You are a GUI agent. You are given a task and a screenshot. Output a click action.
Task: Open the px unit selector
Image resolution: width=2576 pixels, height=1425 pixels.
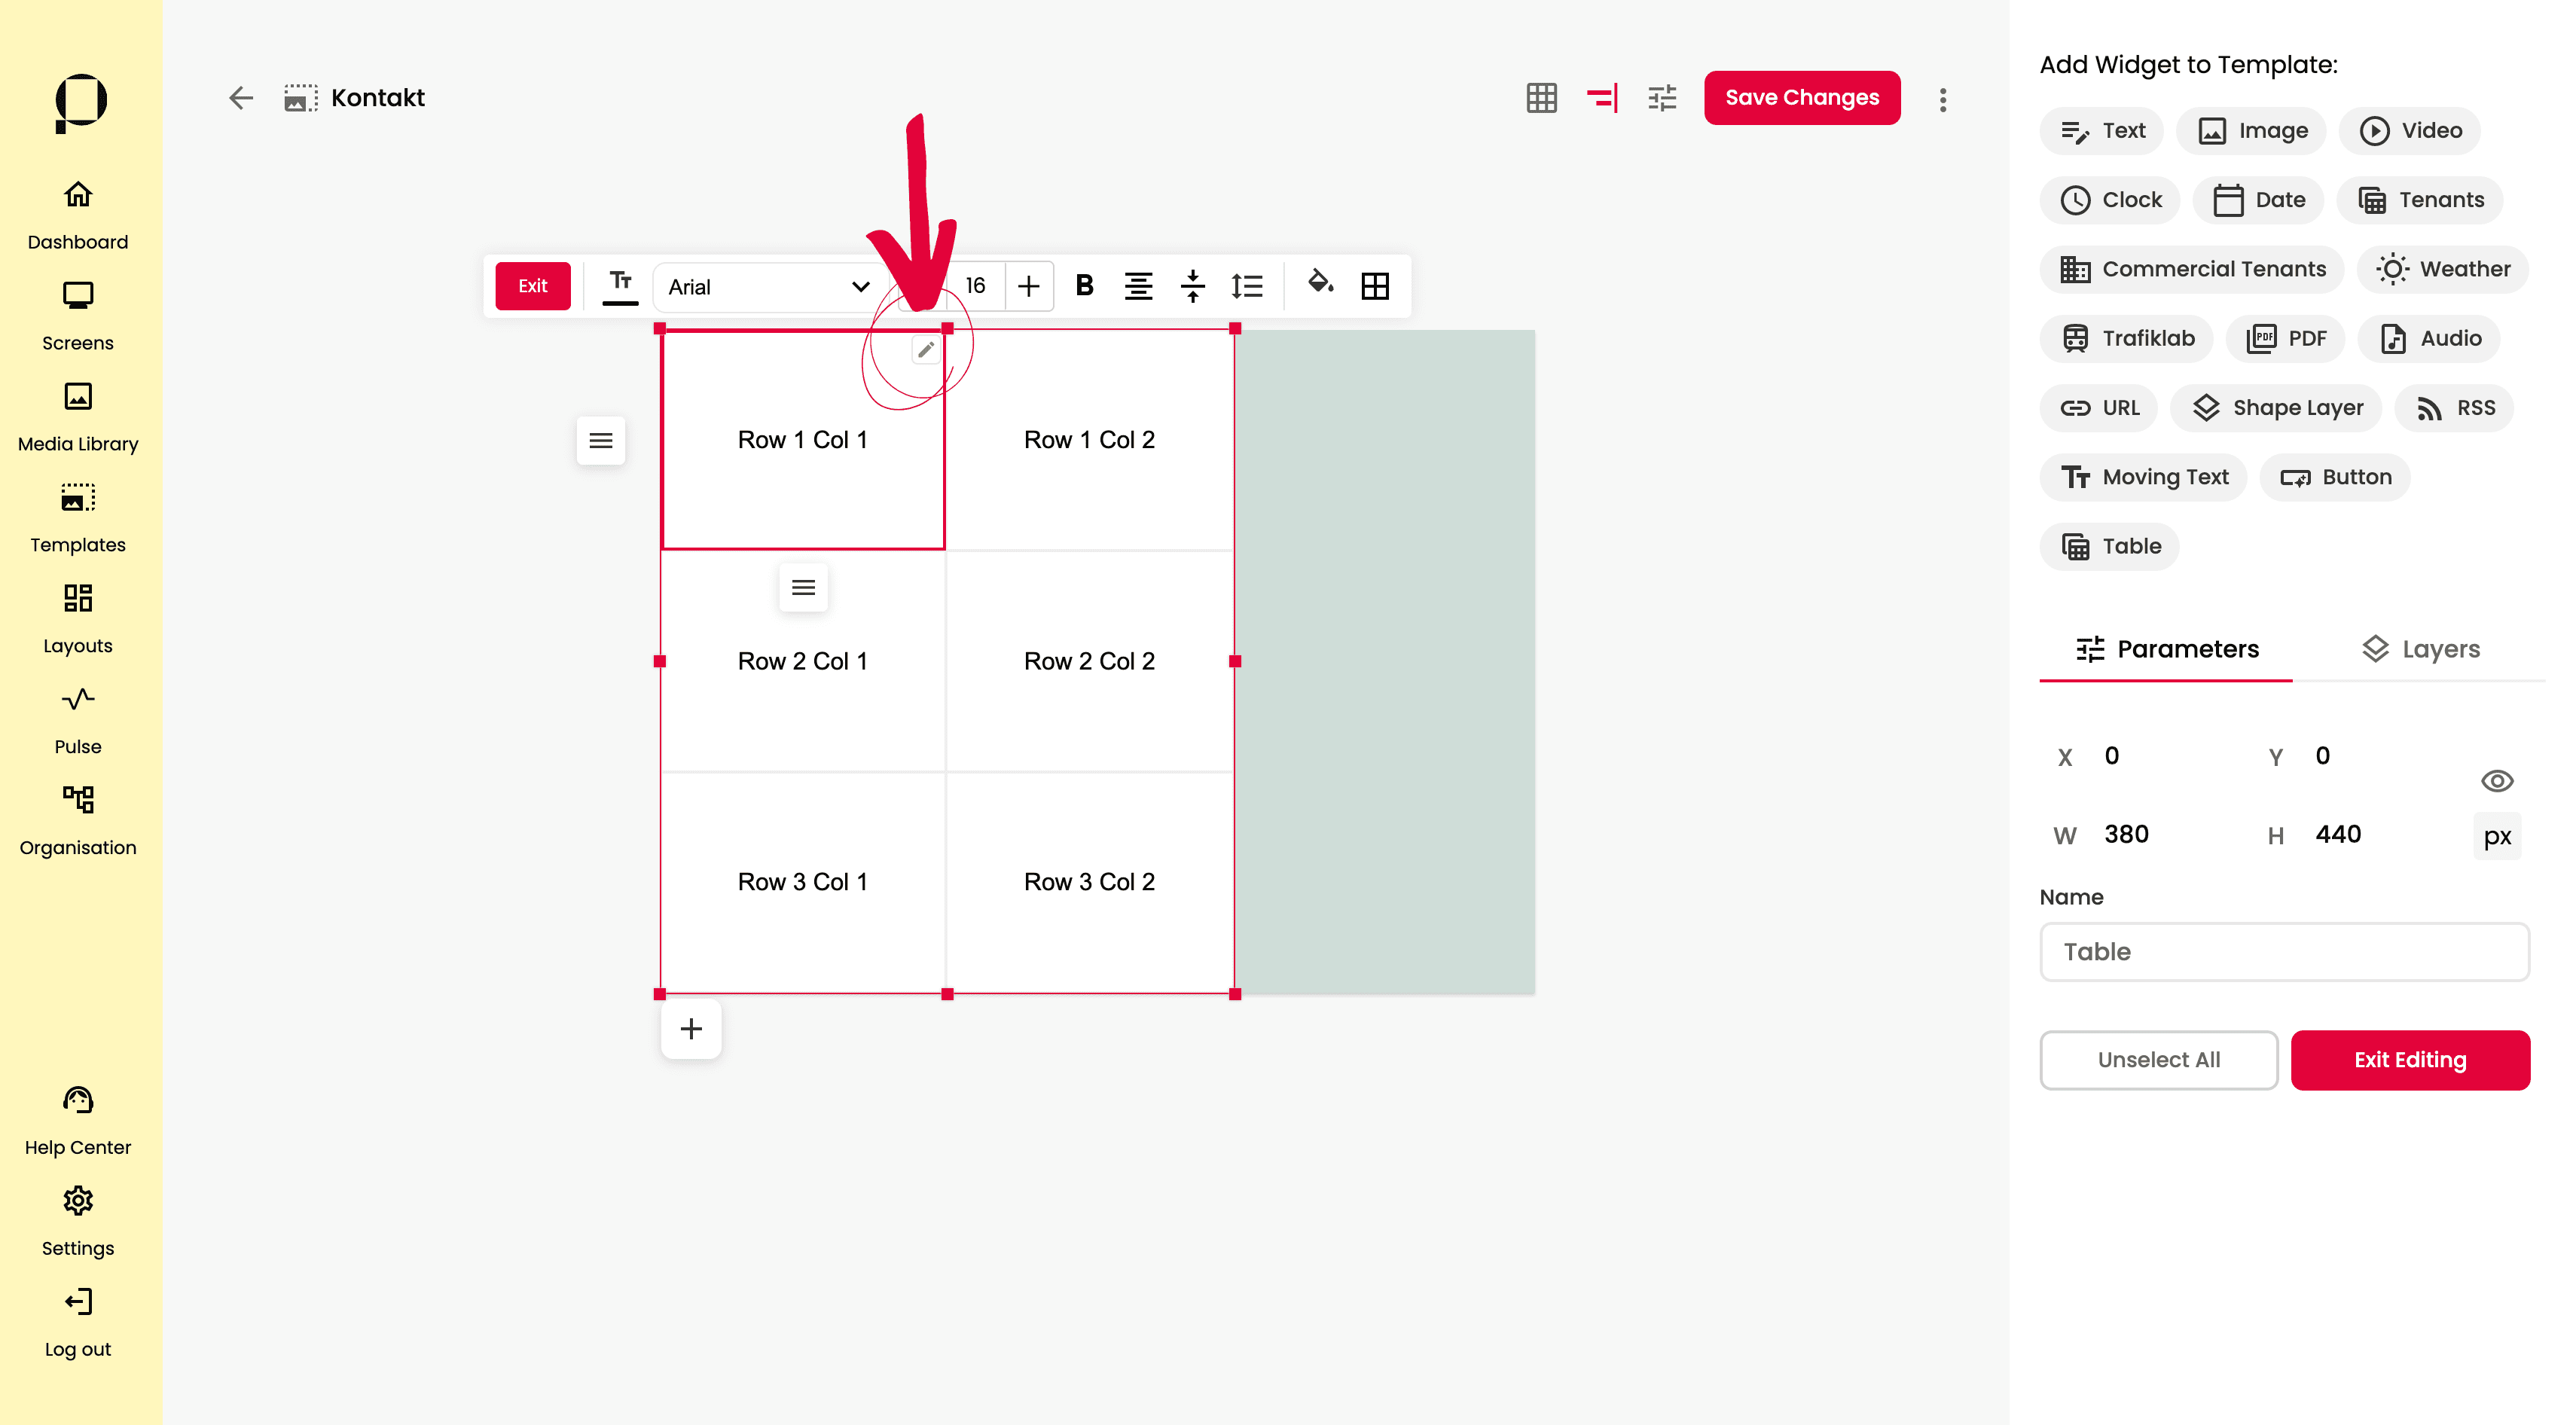[x=2497, y=836]
